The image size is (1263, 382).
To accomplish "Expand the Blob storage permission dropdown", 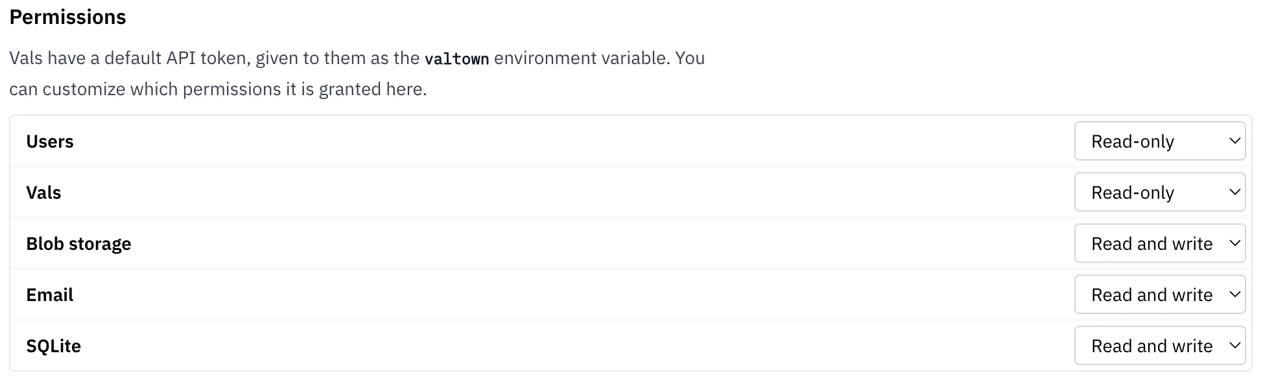I will (1159, 243).
